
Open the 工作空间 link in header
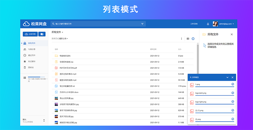(x=194, y=24)
